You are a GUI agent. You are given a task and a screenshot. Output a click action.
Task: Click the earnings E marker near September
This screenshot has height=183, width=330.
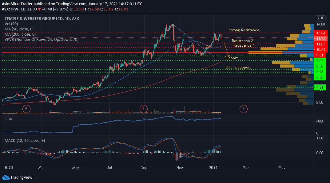pos(143,109)
